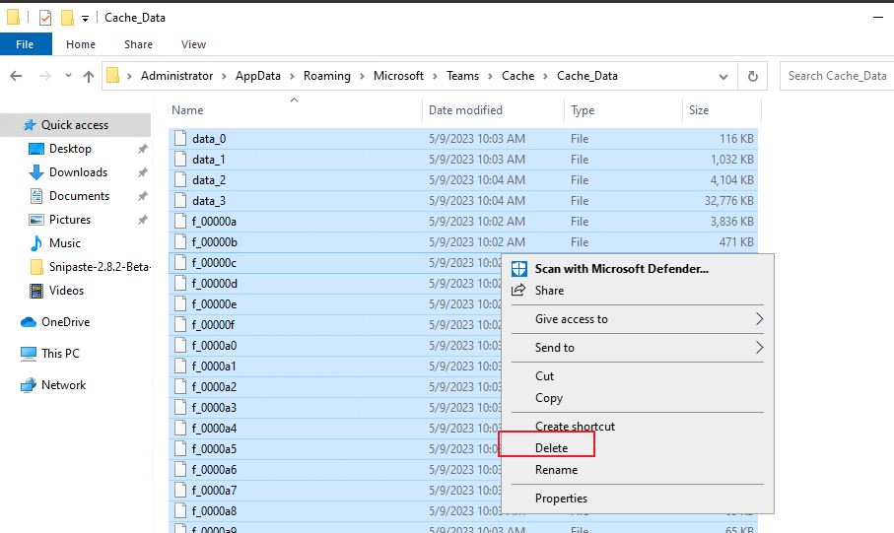This screenshot has width=894, height=533.
Task: Click the pin icon next to Documents
Action: (x=143, y=196)
